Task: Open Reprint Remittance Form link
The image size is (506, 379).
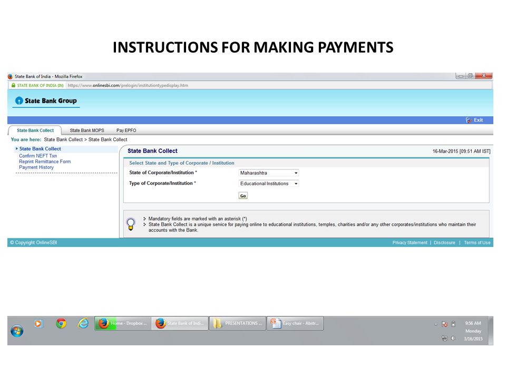Action: [x=45, y=162]
